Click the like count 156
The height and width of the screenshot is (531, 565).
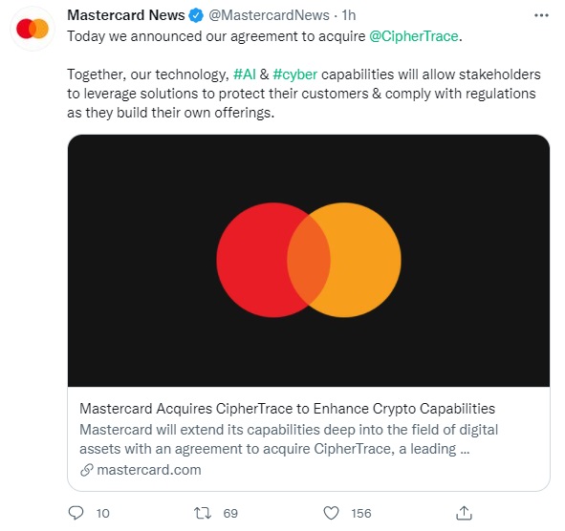361,514
